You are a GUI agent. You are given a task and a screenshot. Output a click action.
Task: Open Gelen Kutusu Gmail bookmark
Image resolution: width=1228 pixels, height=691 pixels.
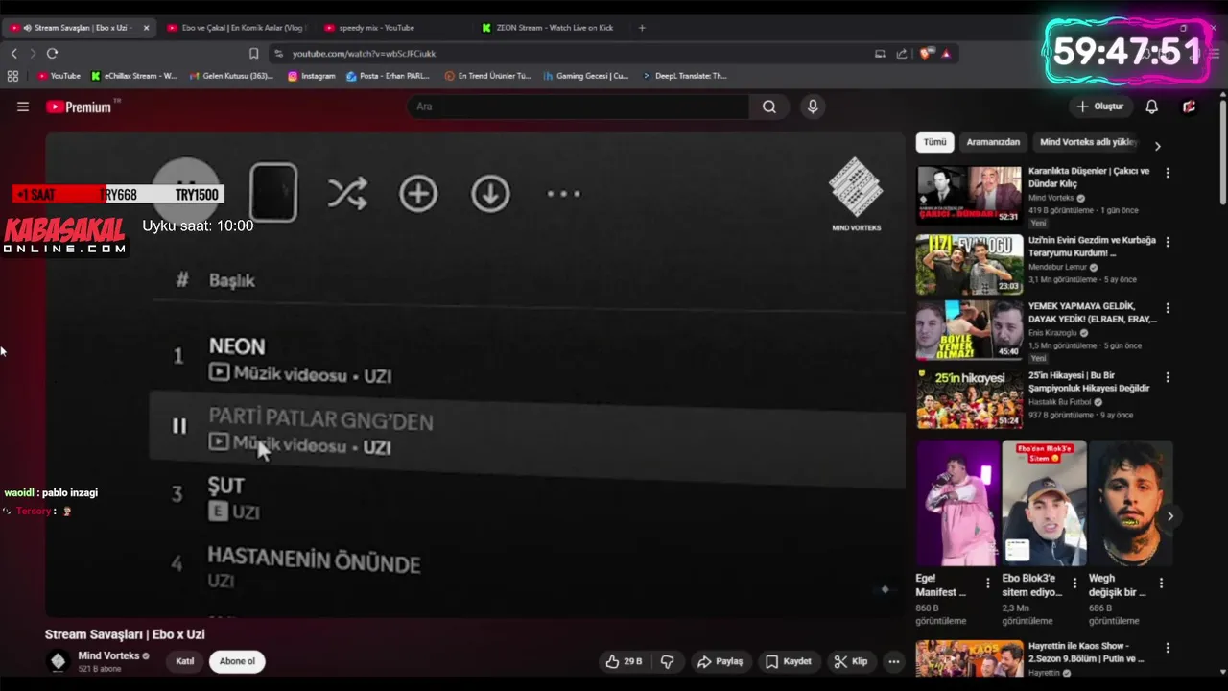(231, 76)
